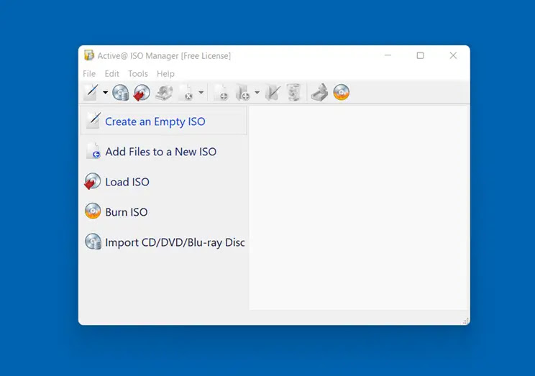Click the new empty ISO toolbar icon
The image size is (535, 376).
(x=91, y=92)
